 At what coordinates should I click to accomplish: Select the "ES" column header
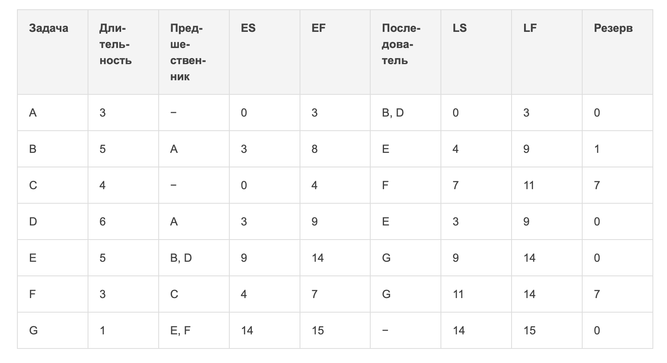coord(248,28)
